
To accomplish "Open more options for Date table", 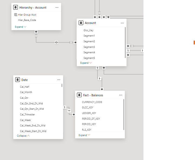I will click(x=59, y=80).
